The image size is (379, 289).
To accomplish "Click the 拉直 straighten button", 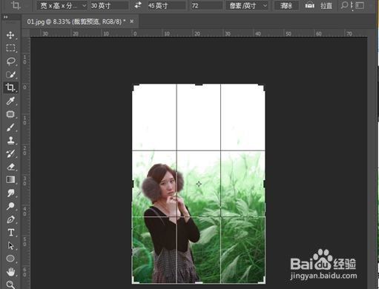I will pyautogui.click(x=326, y=5).
